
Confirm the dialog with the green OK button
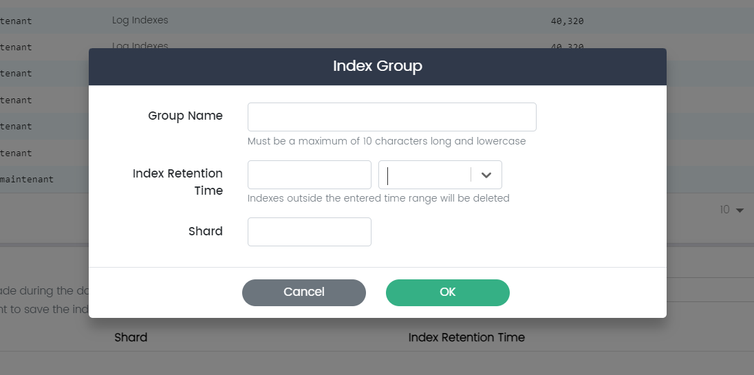447,292
